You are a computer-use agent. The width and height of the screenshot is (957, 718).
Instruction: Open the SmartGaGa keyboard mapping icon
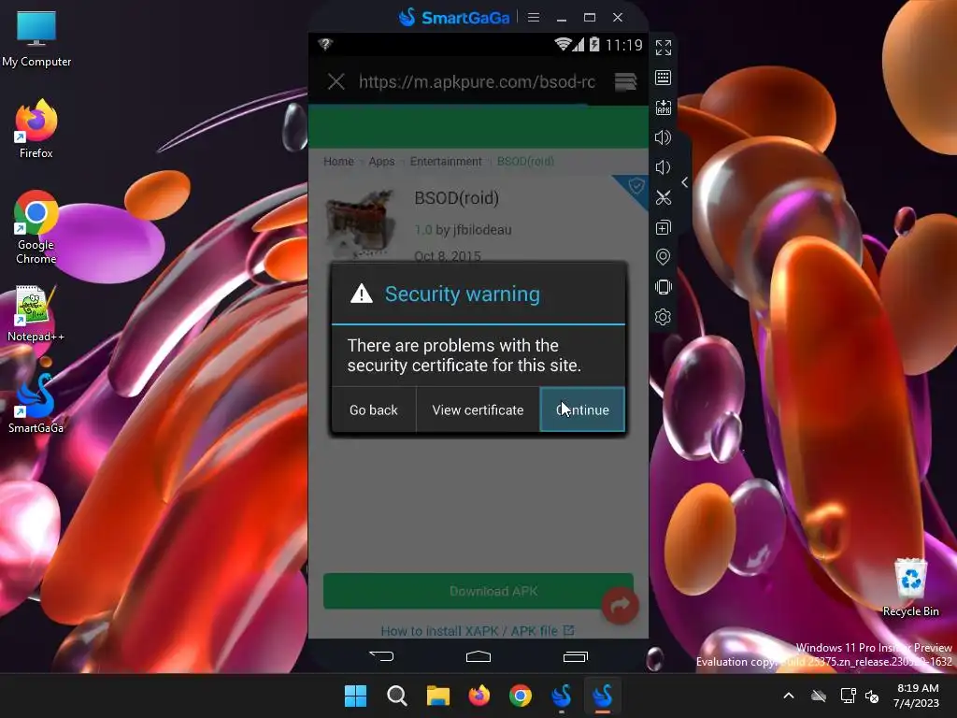[x=663, y=78]
